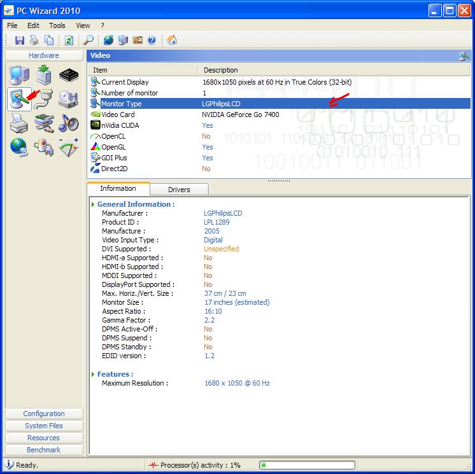Screen dimensions: 475x474
Task: Click the Aspect Ratio 16:10 value
Action: pyautogui.click(x=213, y=311)
